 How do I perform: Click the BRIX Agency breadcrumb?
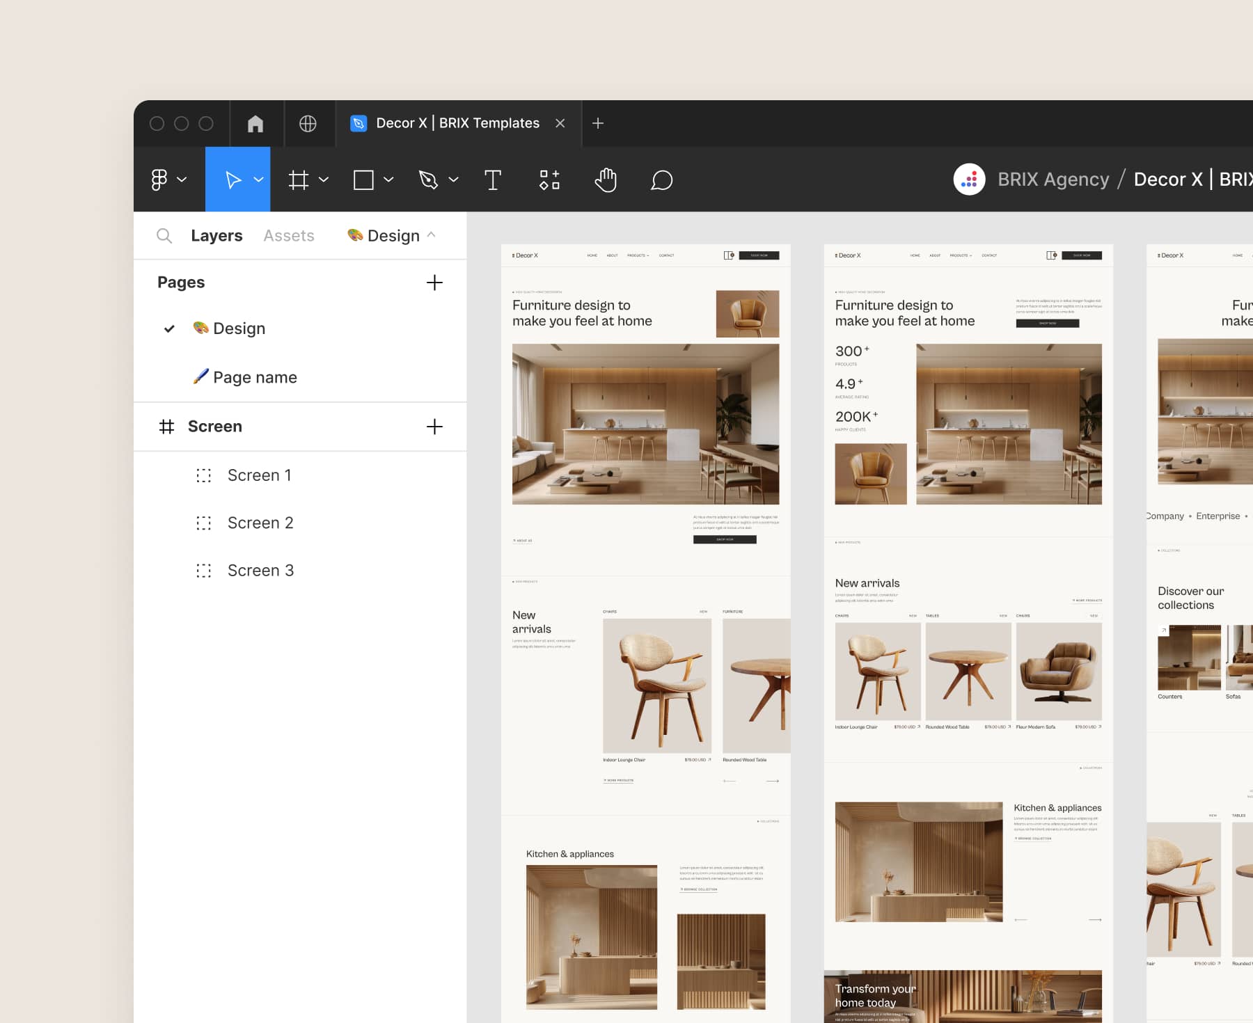1053,180
